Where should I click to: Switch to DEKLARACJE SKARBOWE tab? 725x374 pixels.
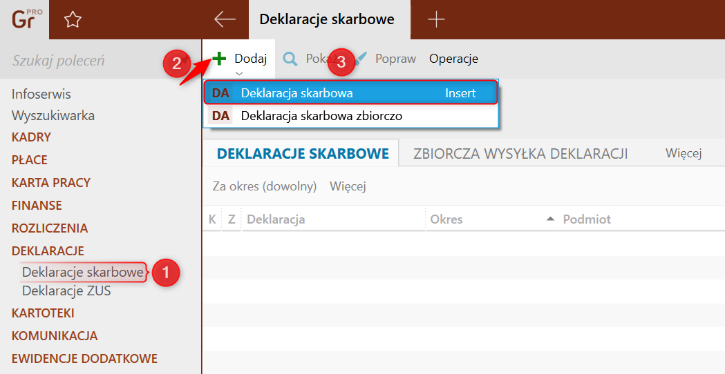pos(303,153)
